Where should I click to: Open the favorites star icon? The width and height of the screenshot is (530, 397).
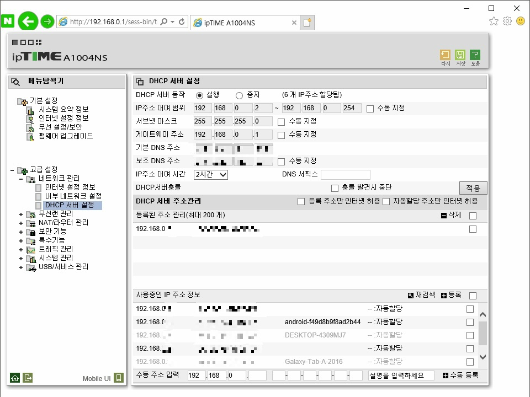pyautogui.click(x=494, y=21)
